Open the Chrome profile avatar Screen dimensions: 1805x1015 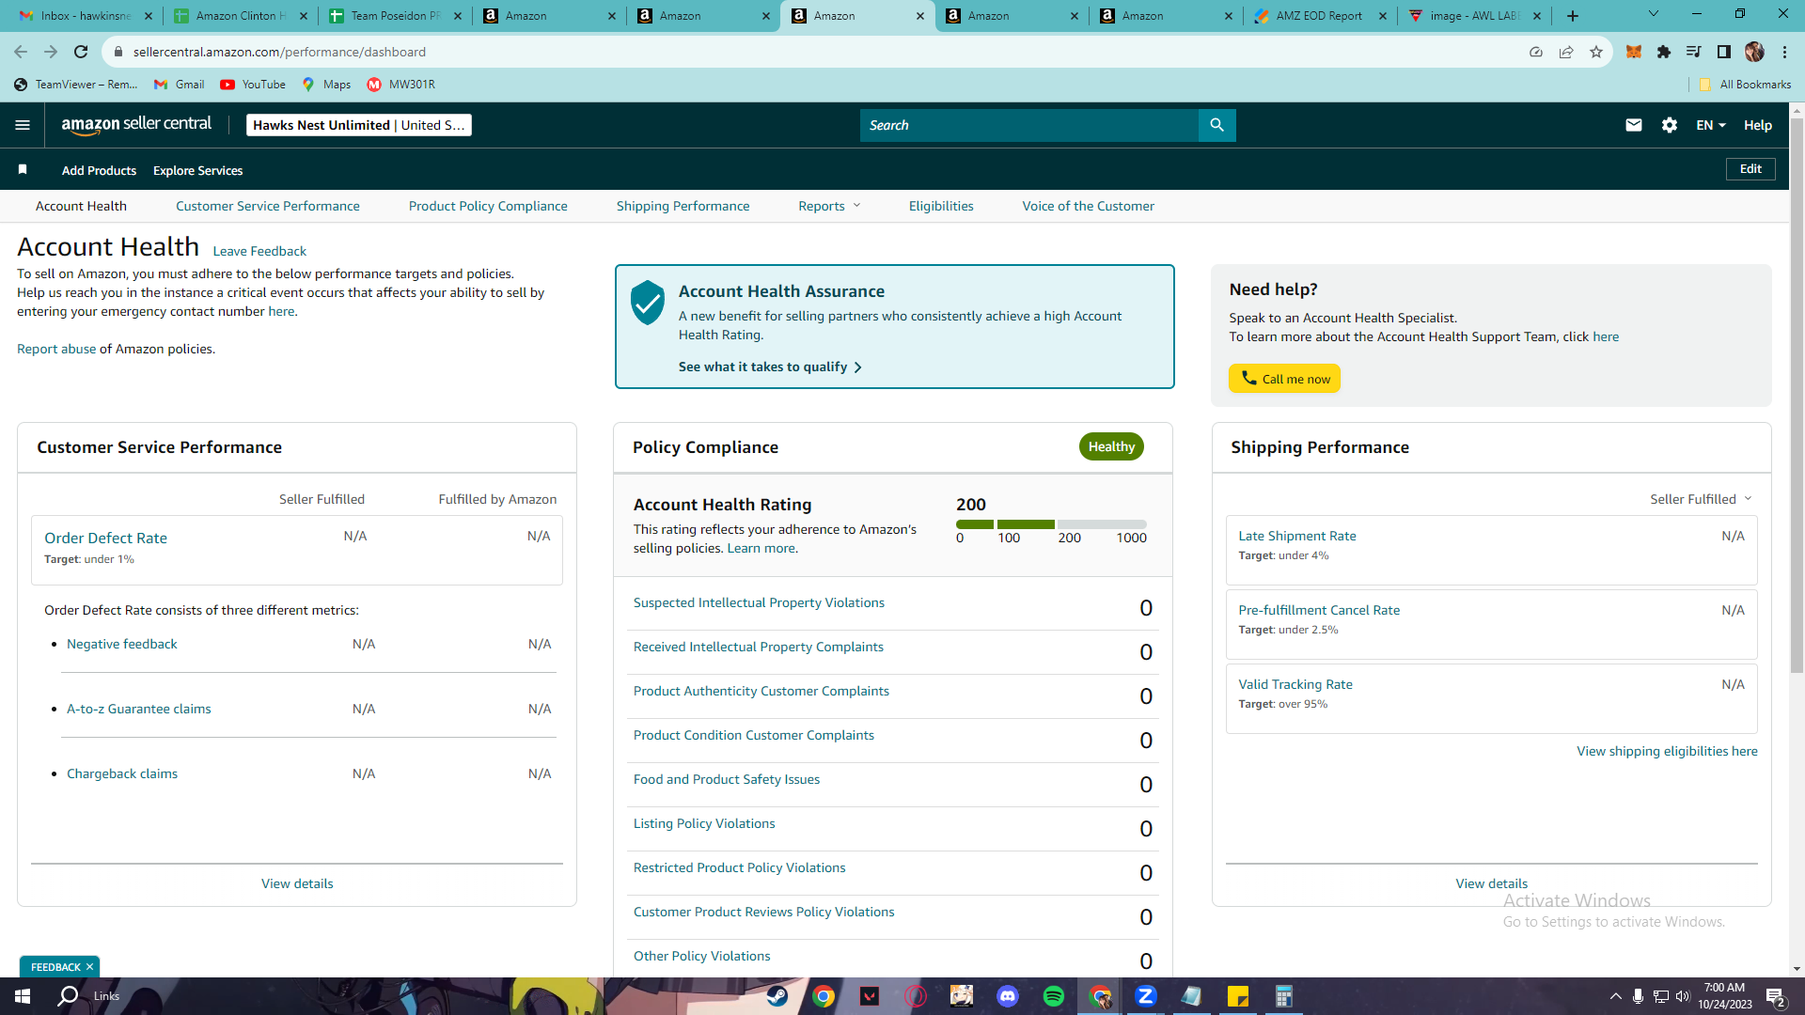[1754, 52]
